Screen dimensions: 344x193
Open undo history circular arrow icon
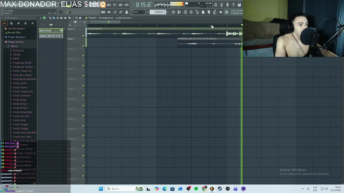pos(216,5)
